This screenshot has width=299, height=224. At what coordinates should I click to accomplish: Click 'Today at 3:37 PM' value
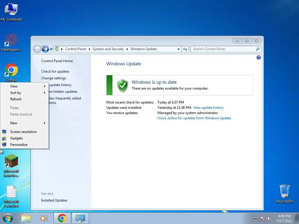pyautogui.click(x=171, y=102)
